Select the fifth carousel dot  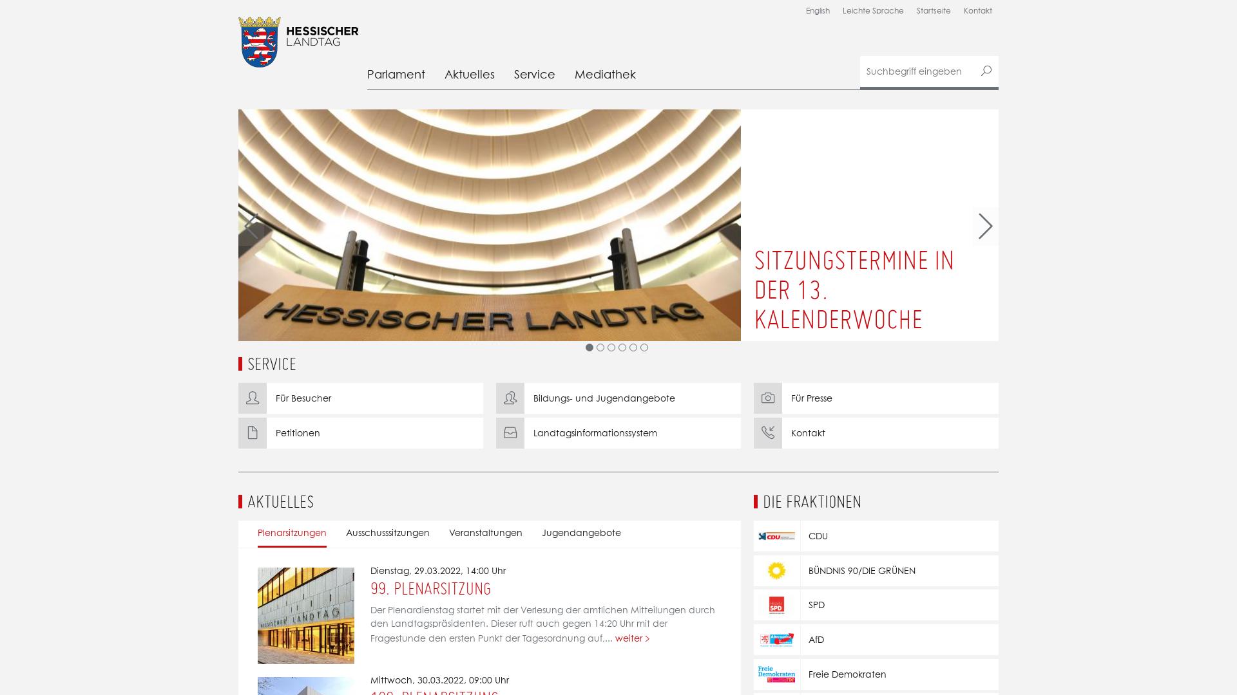[633, 347]
